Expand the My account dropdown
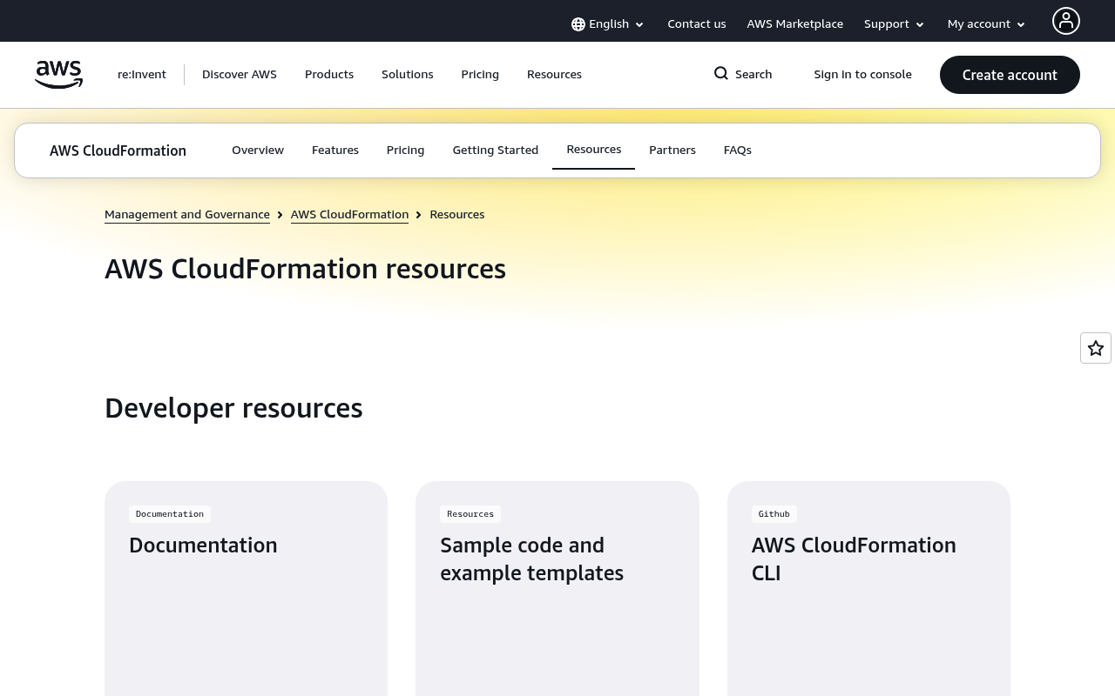The image size is (1115, 696). tap(987, 24)
